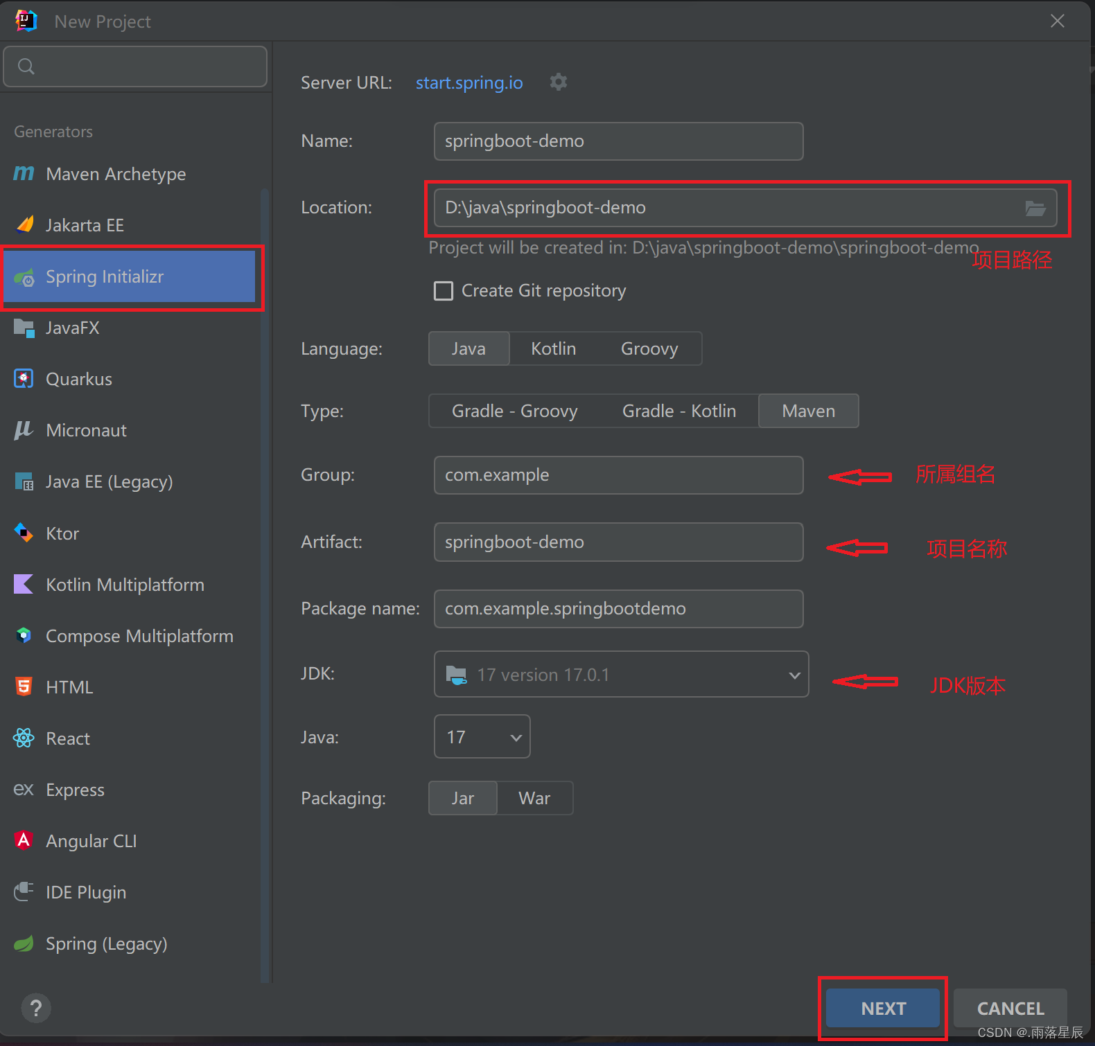The height and width of the screenshot is (1046, 1095).
Task: Set packaging to Jar
Action: pyautogui.click(x=463, y=798)
